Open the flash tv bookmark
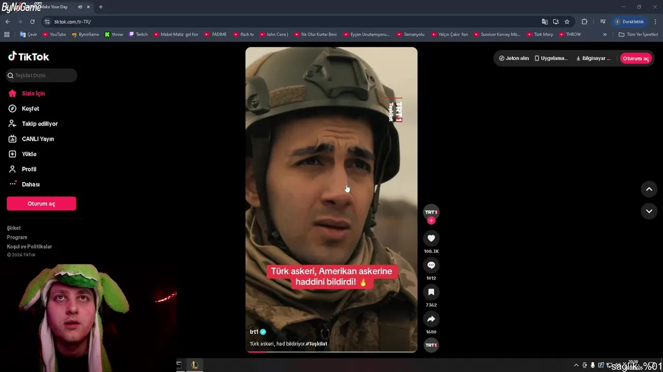Image resolution: width=663 pixels, height=372 pixels. [x=243, y=35]
